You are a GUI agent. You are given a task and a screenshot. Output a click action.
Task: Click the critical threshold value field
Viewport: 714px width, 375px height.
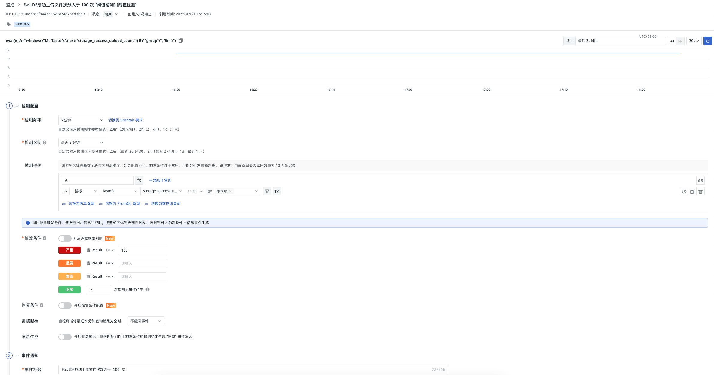coord(142,250)
